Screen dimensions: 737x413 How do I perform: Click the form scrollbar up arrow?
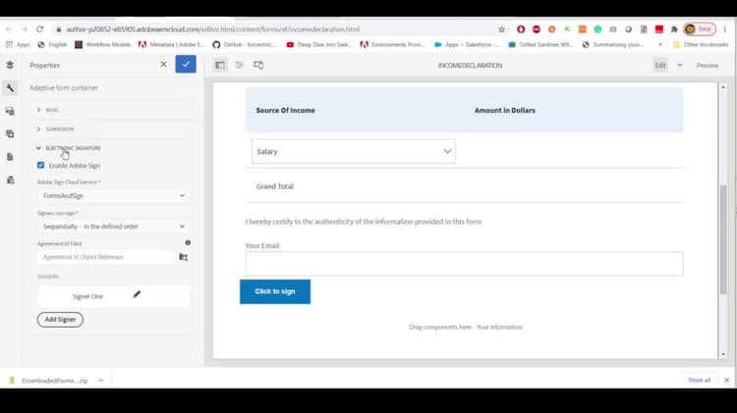pos(723,87)
